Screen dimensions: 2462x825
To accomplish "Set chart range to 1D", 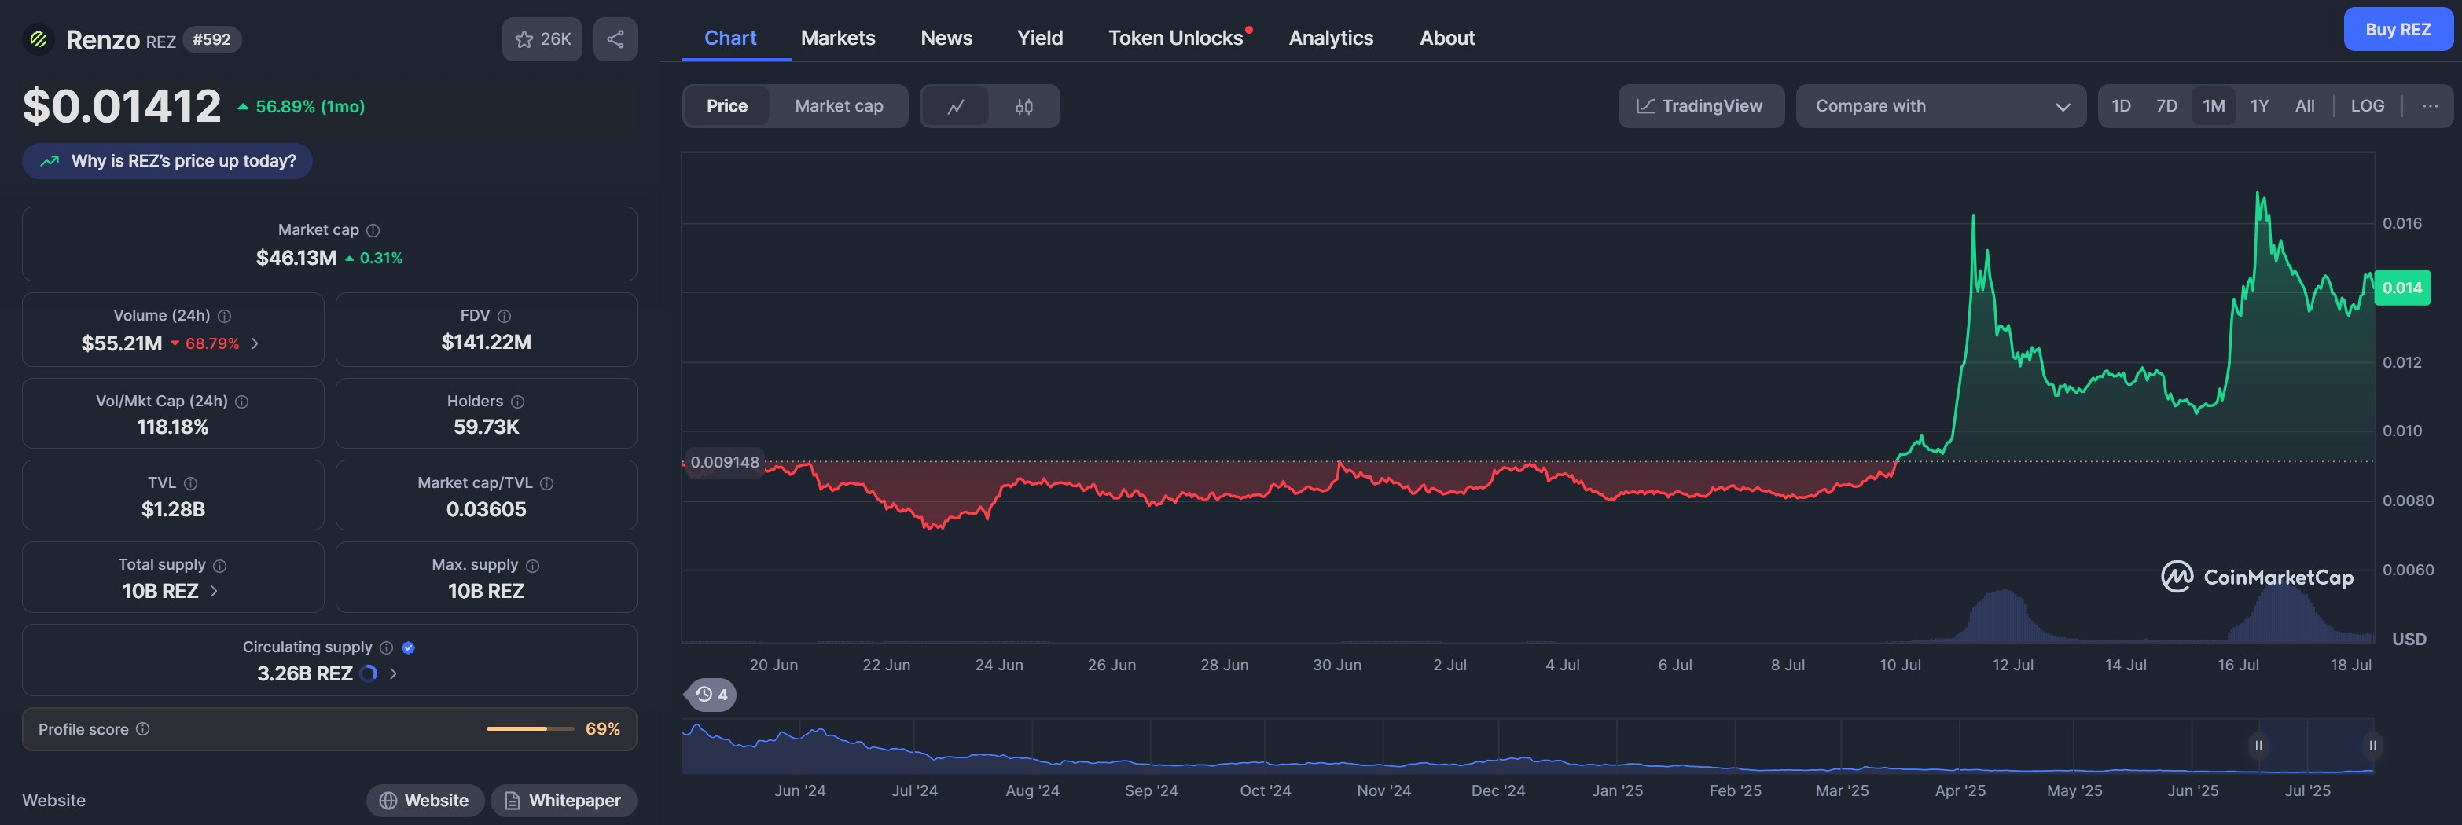I will (2121, 106).
